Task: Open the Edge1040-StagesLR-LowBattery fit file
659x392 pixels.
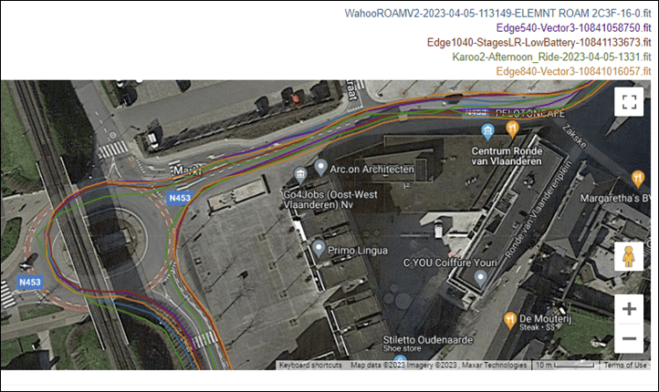Action: click(x=539, y=42)
